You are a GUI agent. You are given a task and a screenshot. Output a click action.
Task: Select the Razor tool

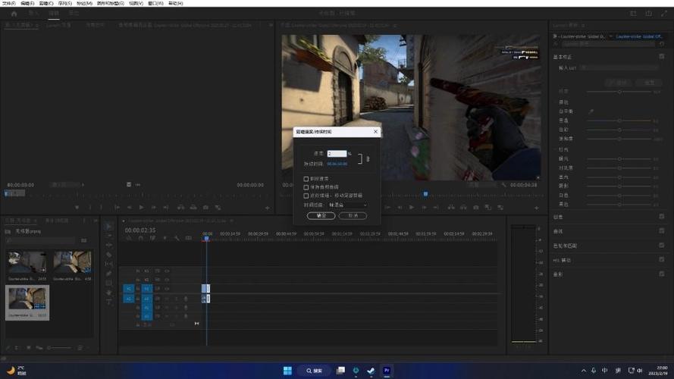[108, 255]
